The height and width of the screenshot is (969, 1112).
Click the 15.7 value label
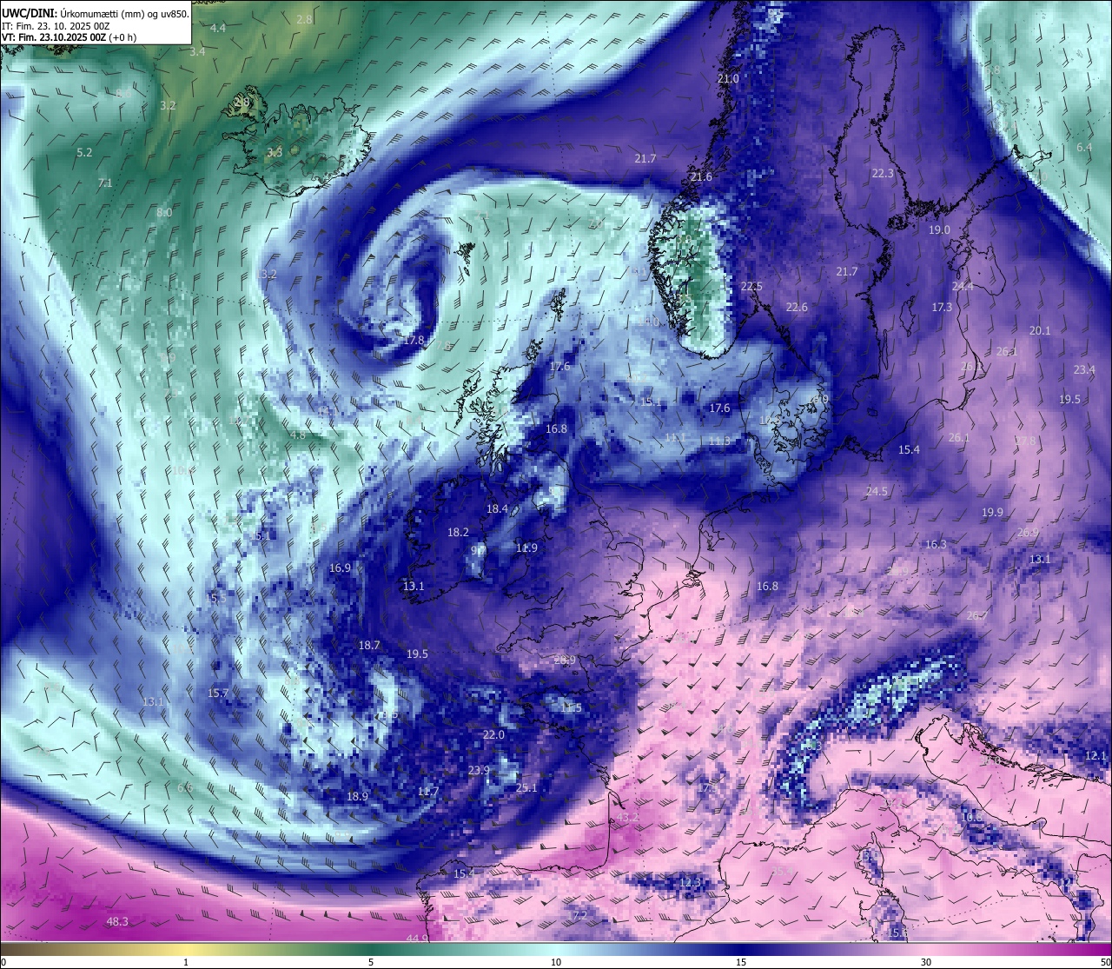218,694
